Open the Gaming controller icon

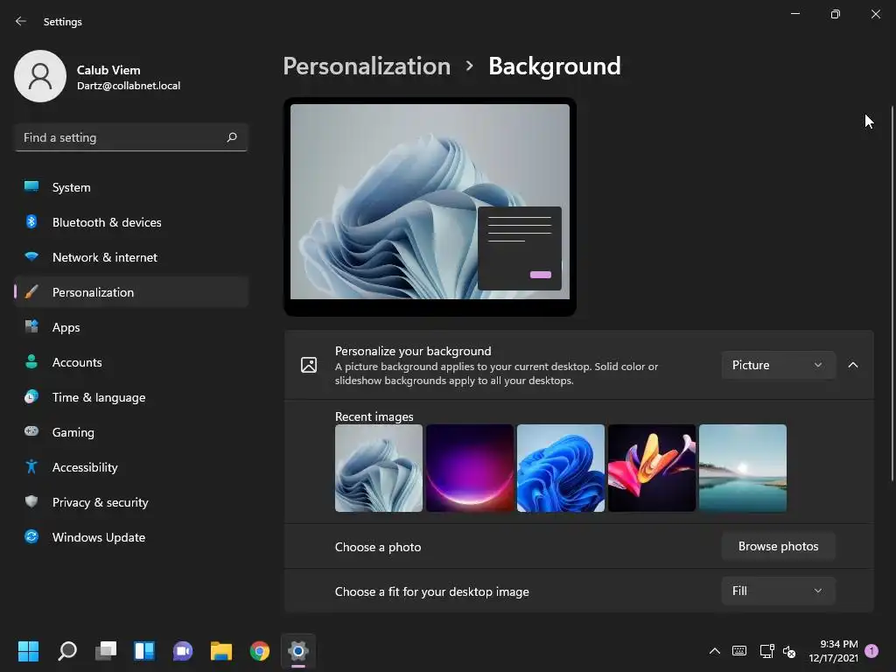(x=31, y=431)
